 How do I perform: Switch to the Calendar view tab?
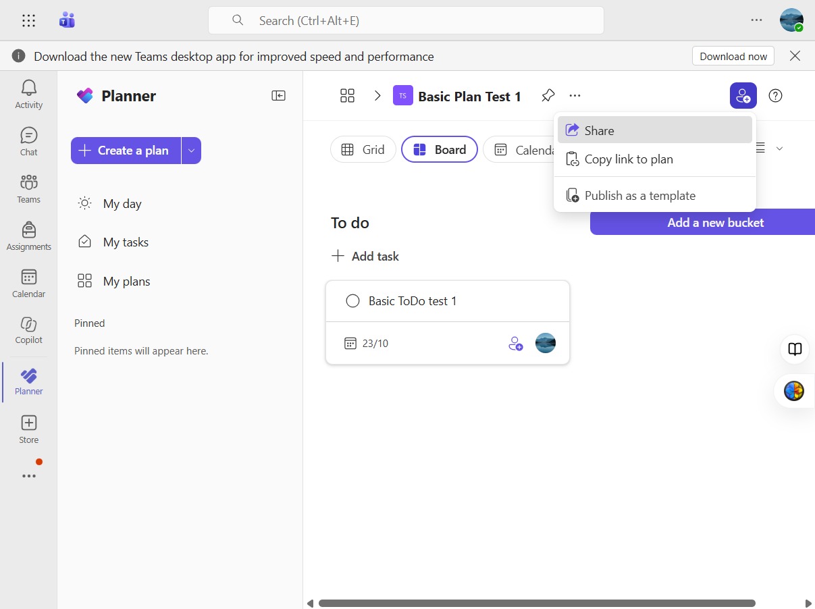[x=519, y=150]
